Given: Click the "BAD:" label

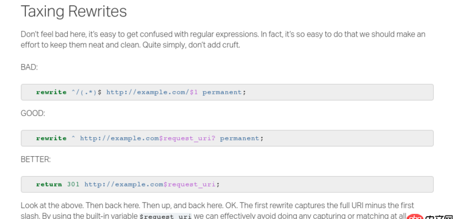Looking at the screenshot, I should coord(29,67).
